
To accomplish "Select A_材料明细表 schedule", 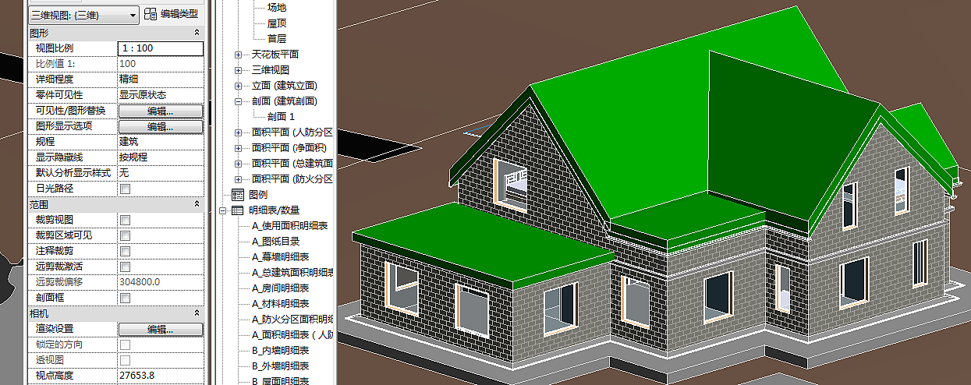I will (x=280, y=304).
